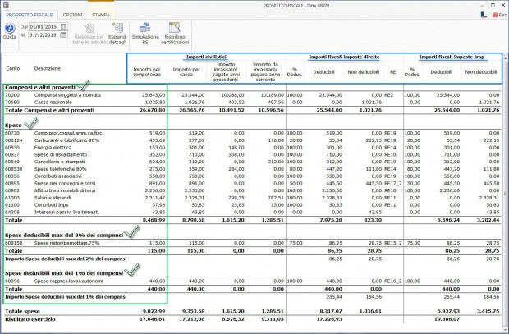This screenshot has width=509, height=334.
Task: Open the OPZIONI tab
Action: [73, 15]
